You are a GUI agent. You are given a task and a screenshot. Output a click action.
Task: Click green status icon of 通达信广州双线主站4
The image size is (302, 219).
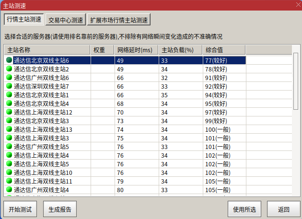(x=9, y=189)
